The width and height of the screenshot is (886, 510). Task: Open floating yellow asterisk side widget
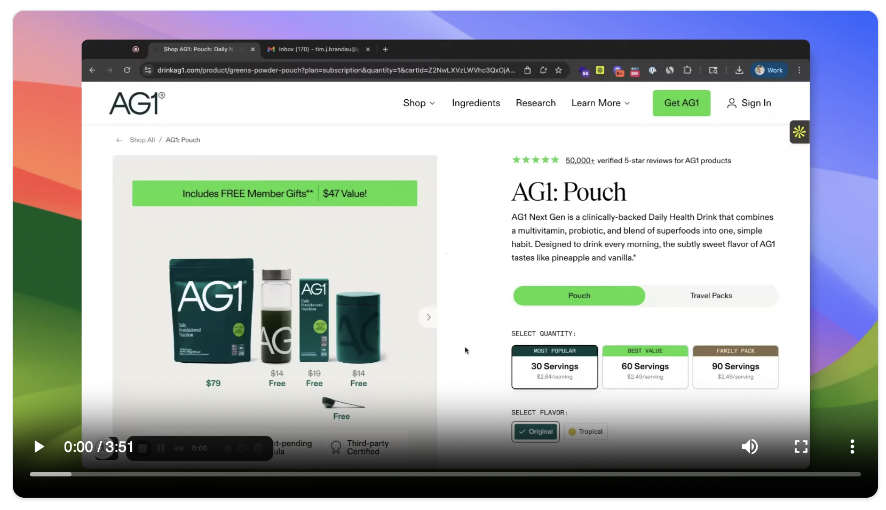pyautogui.click(x=799, y=132)
